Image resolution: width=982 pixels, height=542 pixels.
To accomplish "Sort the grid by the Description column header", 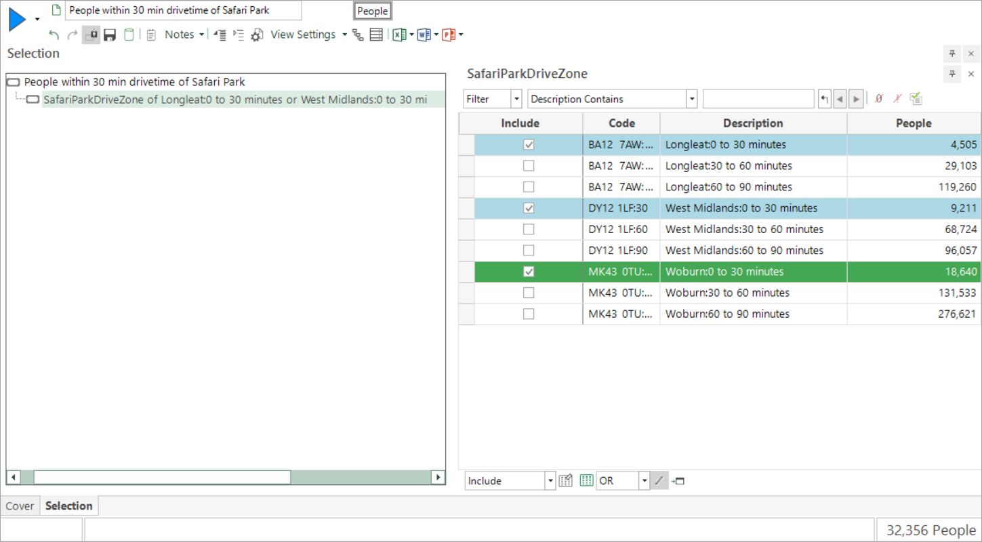I will coord(754,123).
